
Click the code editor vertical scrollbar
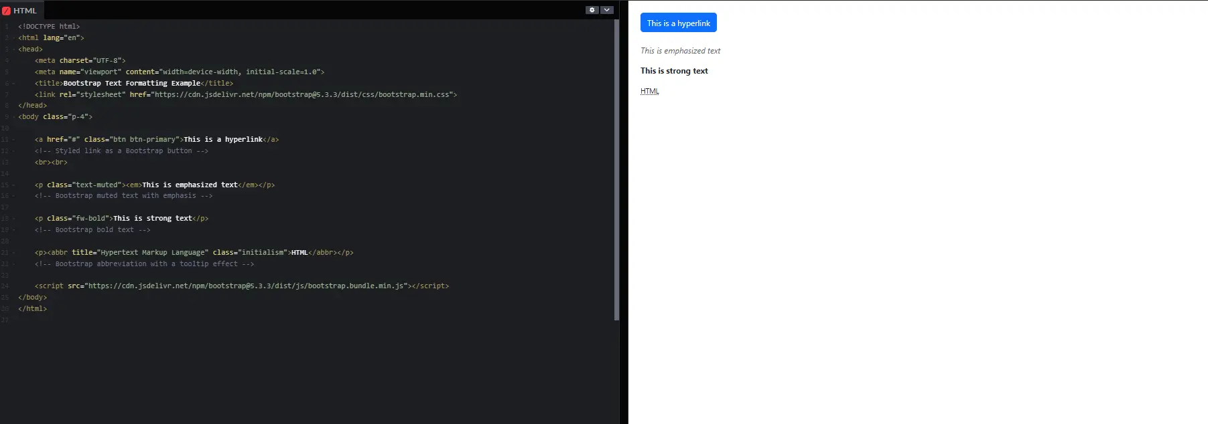tap(616, 170)
